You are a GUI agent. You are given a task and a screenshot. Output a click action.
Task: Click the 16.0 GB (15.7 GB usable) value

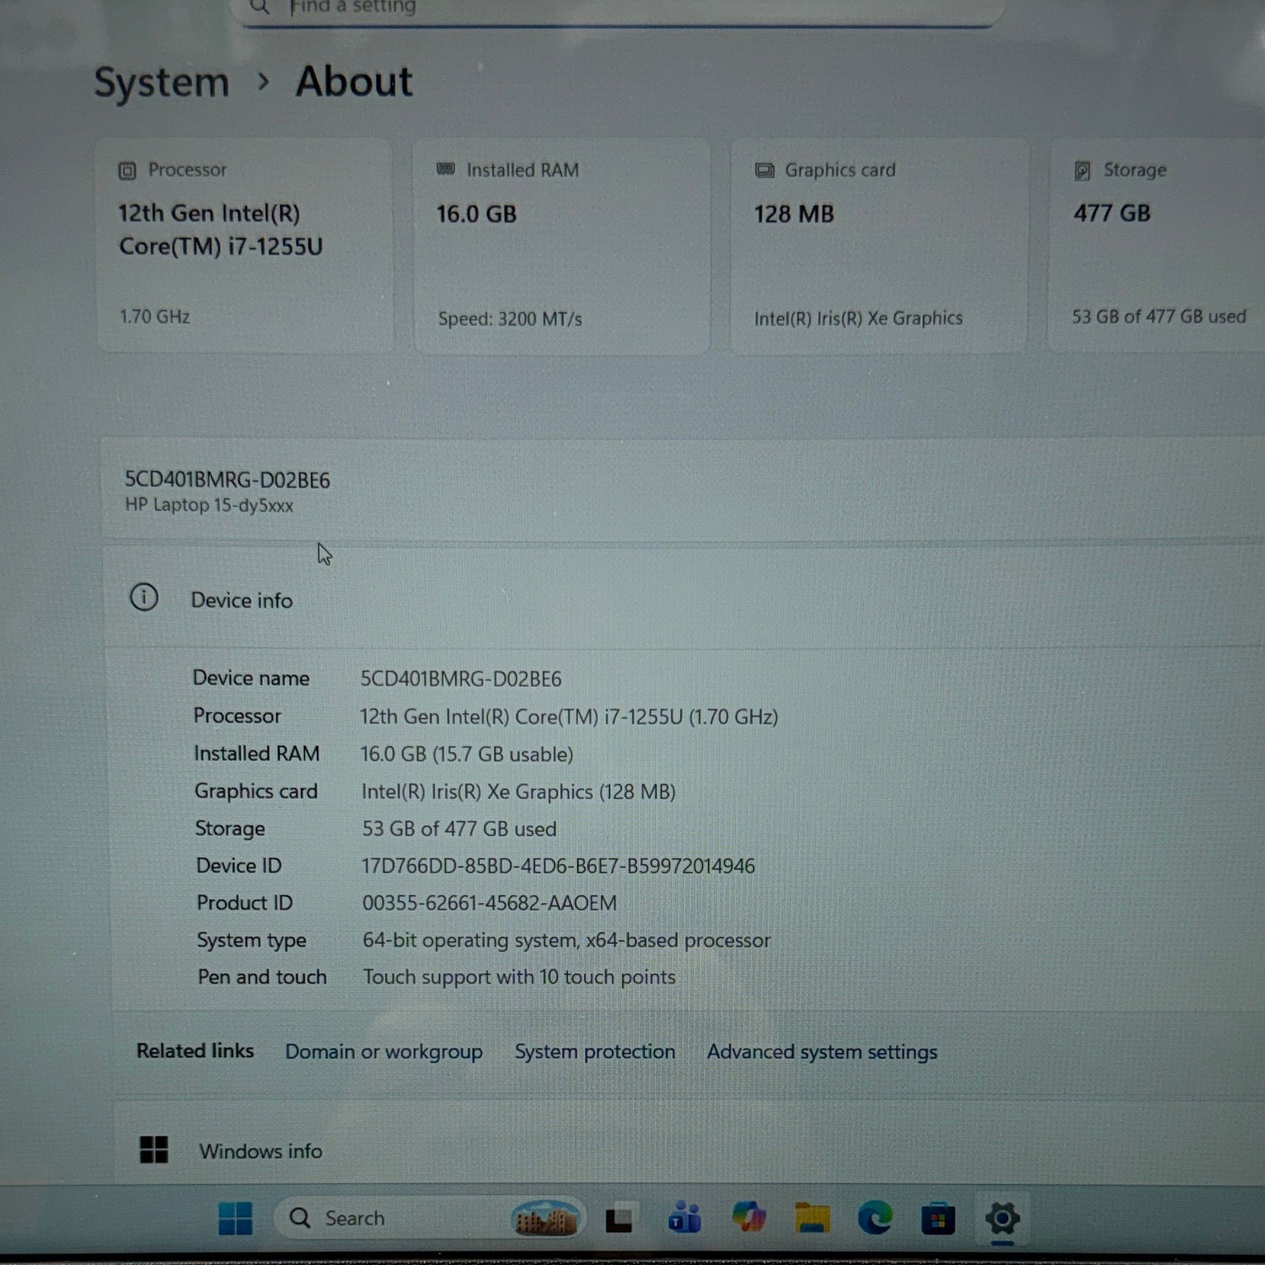(x=466, y=754)
